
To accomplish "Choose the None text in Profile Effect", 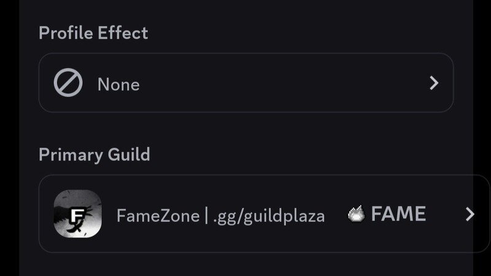I will [x=118, y=85].
